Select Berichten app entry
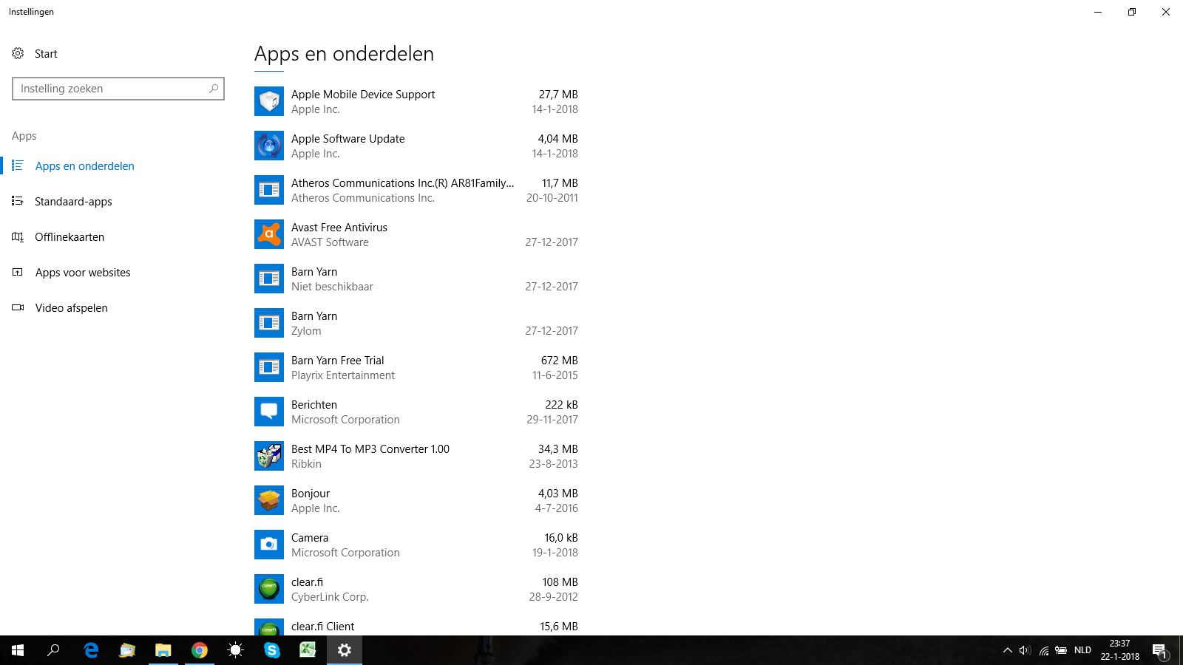The image size is (1183, 665). click(x=417, y=412)
